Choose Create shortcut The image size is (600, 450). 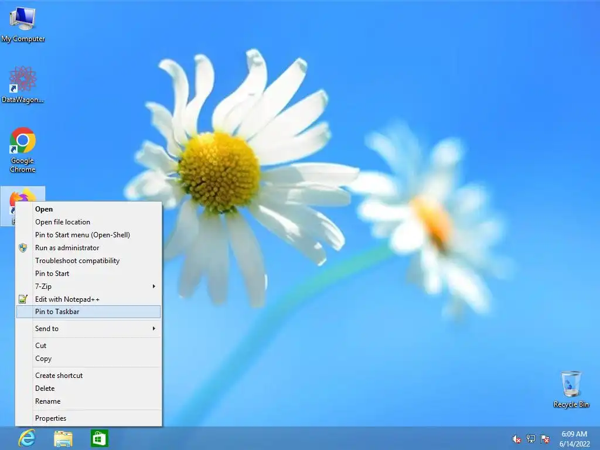[88, 376]
